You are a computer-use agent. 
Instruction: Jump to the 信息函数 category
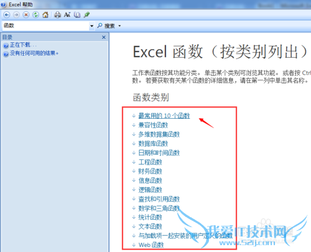(x=151, y=180)
